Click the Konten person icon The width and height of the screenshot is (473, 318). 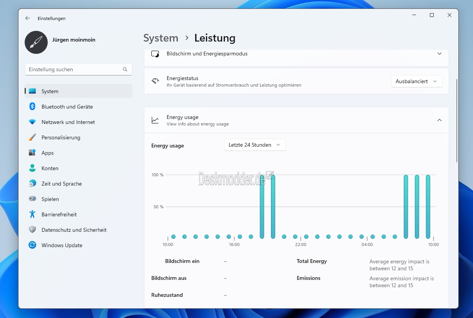tap(32, 168)
